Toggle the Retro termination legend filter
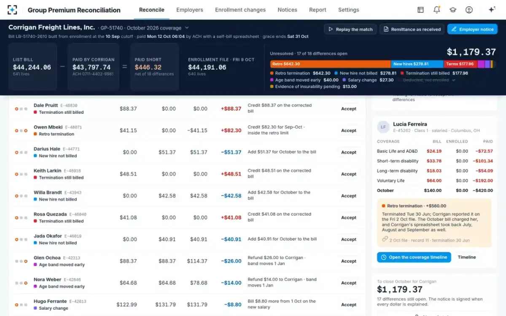The image size is (506, 316). tap(299, 73)
